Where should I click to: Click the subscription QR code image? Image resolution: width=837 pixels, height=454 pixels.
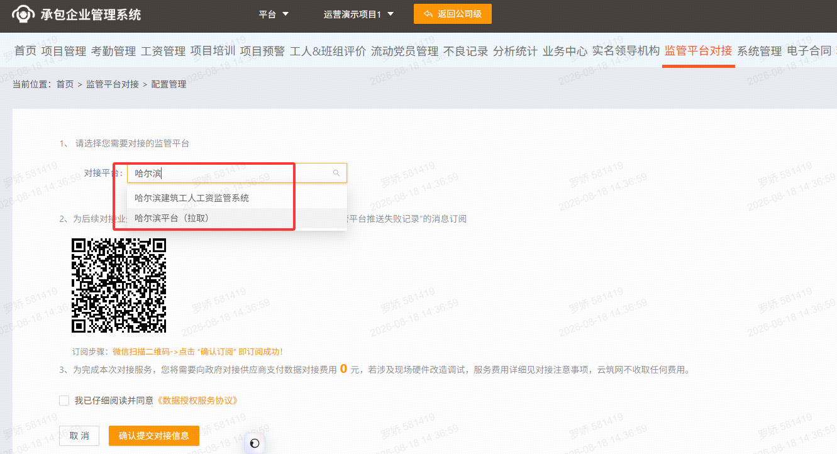pyautogui.click(x=119, y=285)
